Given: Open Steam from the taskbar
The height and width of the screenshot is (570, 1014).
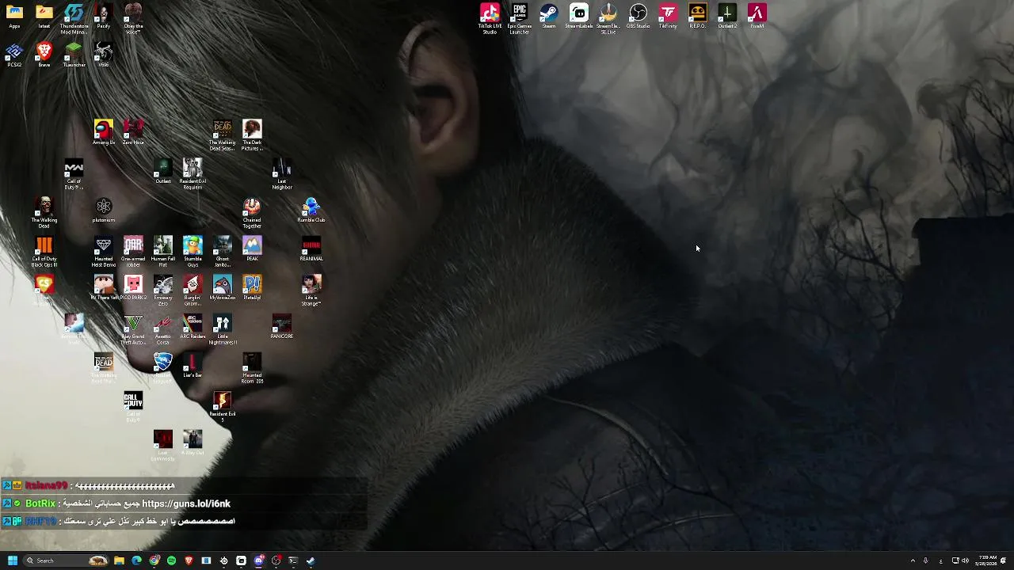Looking at the screenshot, I should click(x=311, y=560).
